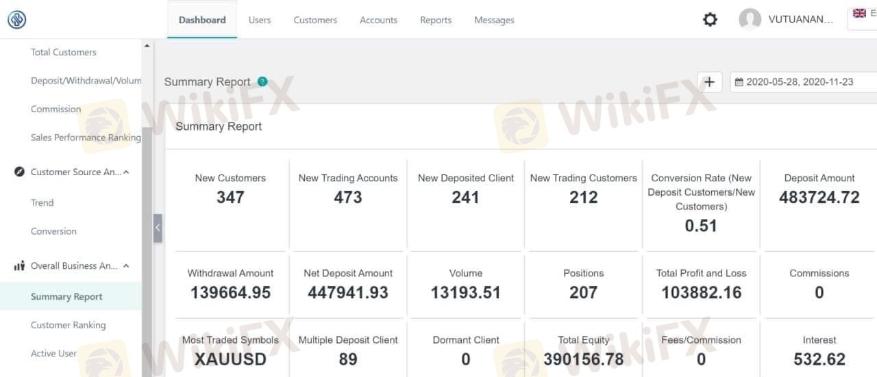Open settings via the gear icon
This screenshot has height=377, width=877.
711,20
